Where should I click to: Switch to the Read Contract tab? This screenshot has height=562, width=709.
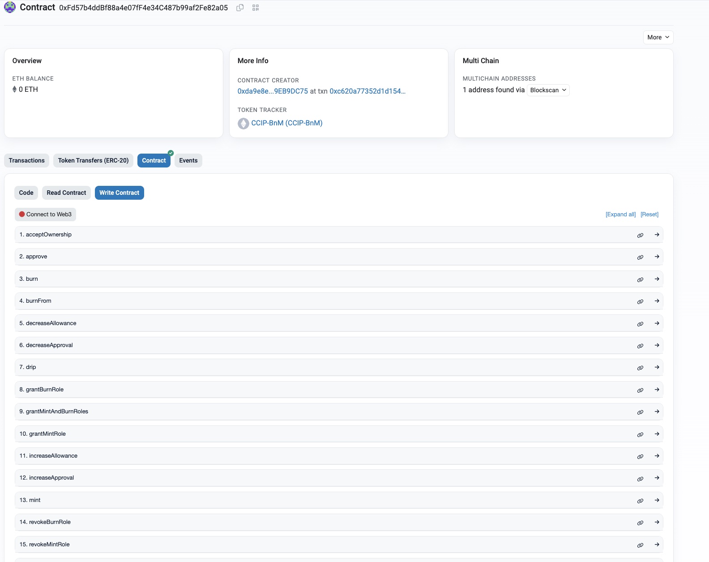click(x=66, y=193)
